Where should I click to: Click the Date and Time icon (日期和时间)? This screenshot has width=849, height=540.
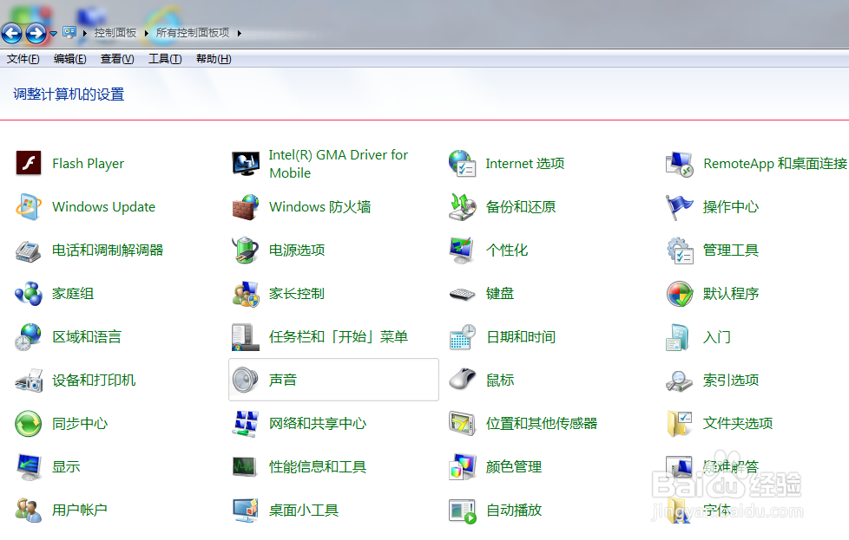[462, 337]
